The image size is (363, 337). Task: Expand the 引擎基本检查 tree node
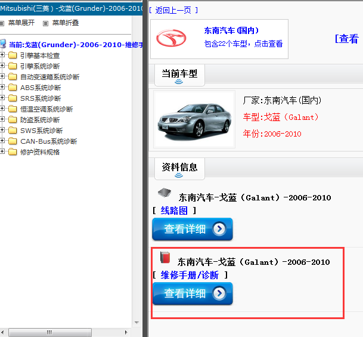pyautogui.click(x=2, y=55)
